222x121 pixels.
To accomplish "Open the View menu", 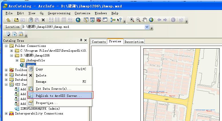I will pyautogui.click(x=32, y=13).
